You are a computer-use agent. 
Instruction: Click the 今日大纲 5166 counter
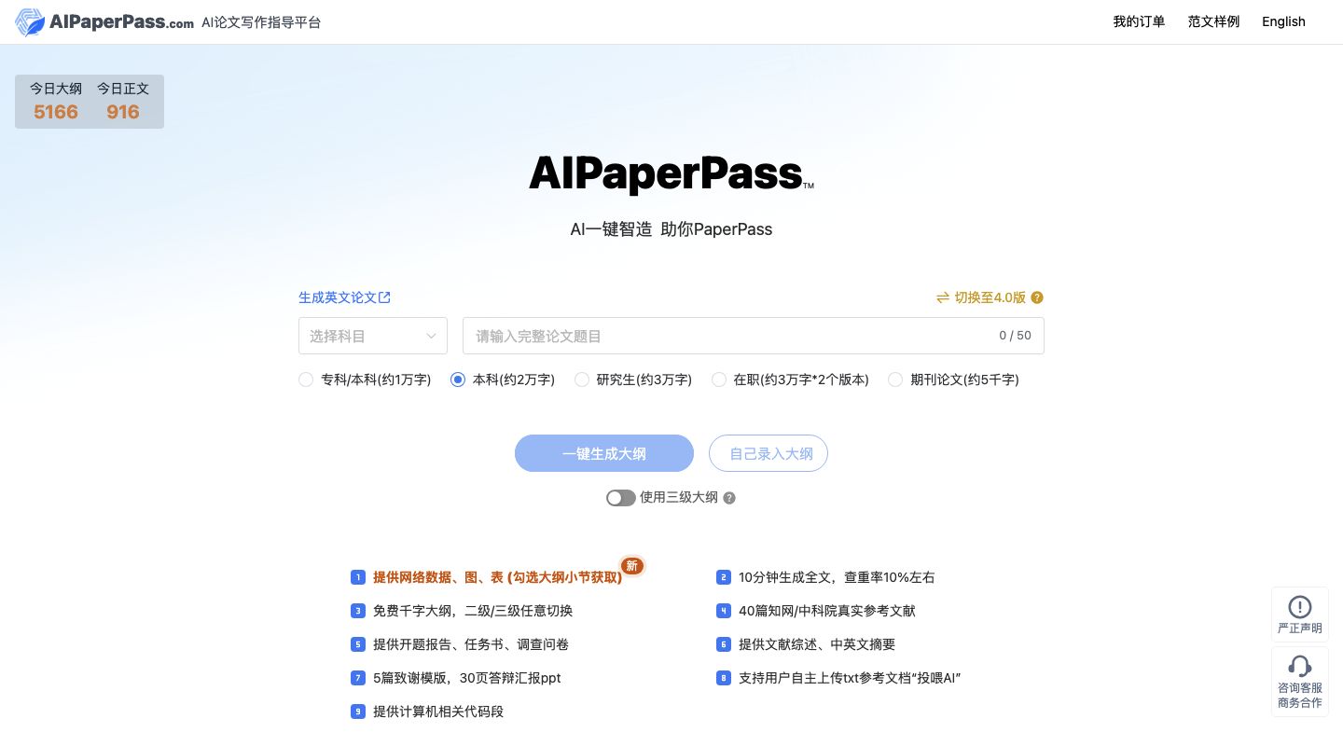[x=56, y=102]
